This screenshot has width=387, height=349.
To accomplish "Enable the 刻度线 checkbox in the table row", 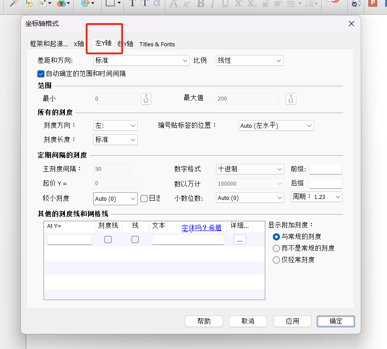I will click(108, 239).
